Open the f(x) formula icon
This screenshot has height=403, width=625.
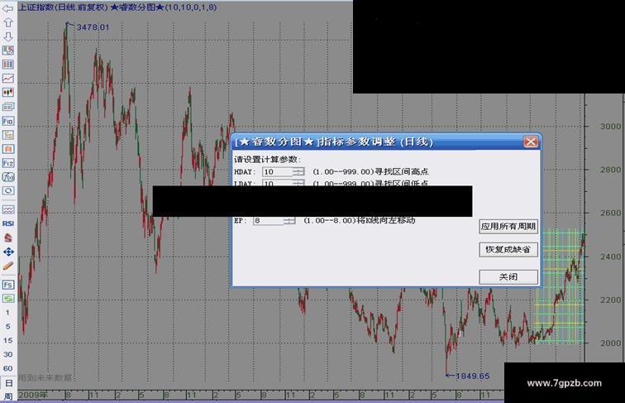8,176
